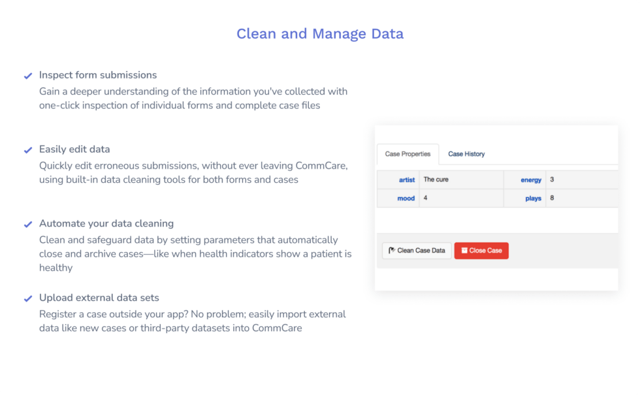Open the mood property link
This screenshot has height=395, width=640.
point(406,198)
